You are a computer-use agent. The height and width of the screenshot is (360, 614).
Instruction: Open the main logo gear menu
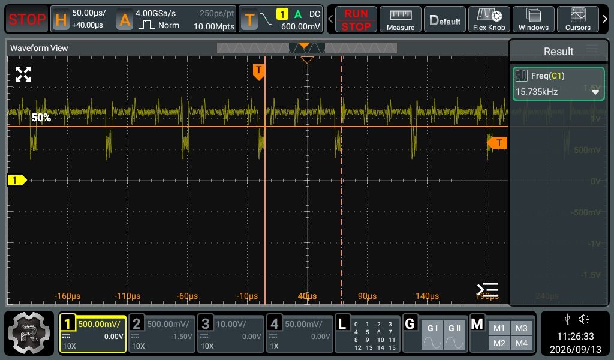tap(29, 333)
